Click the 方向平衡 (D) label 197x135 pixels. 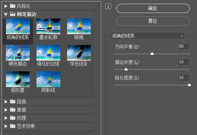point(127,46)
